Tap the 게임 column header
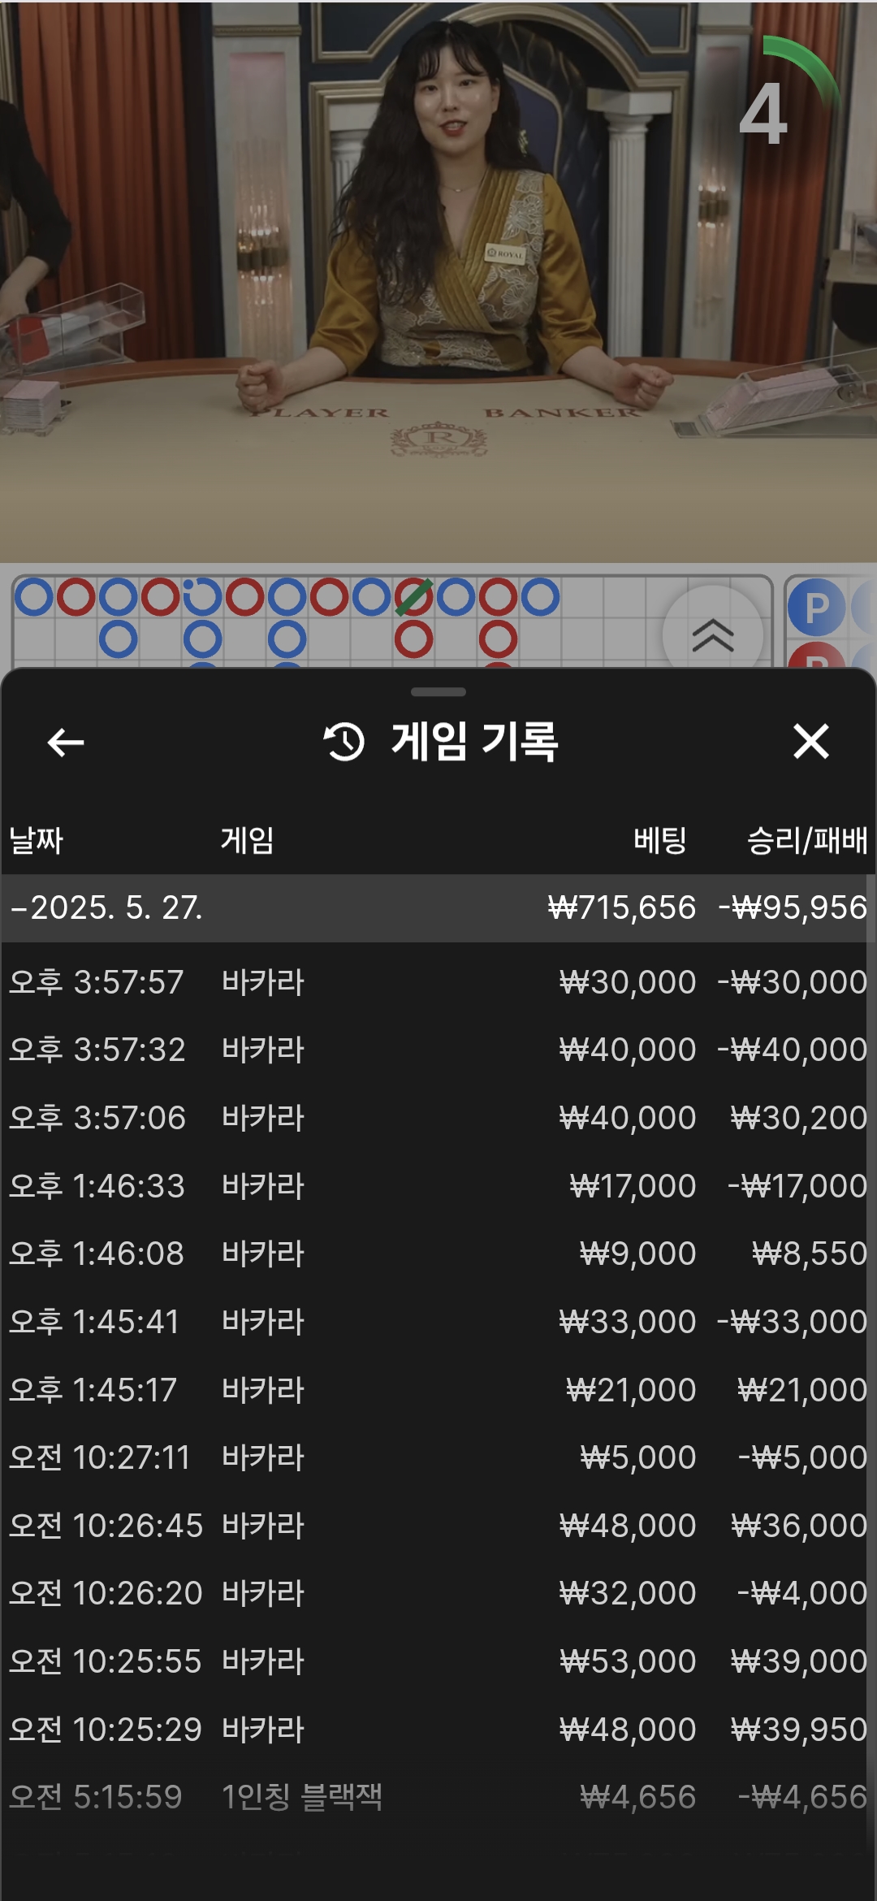Viewport: 877px width, 1901px height. (248, 840)
